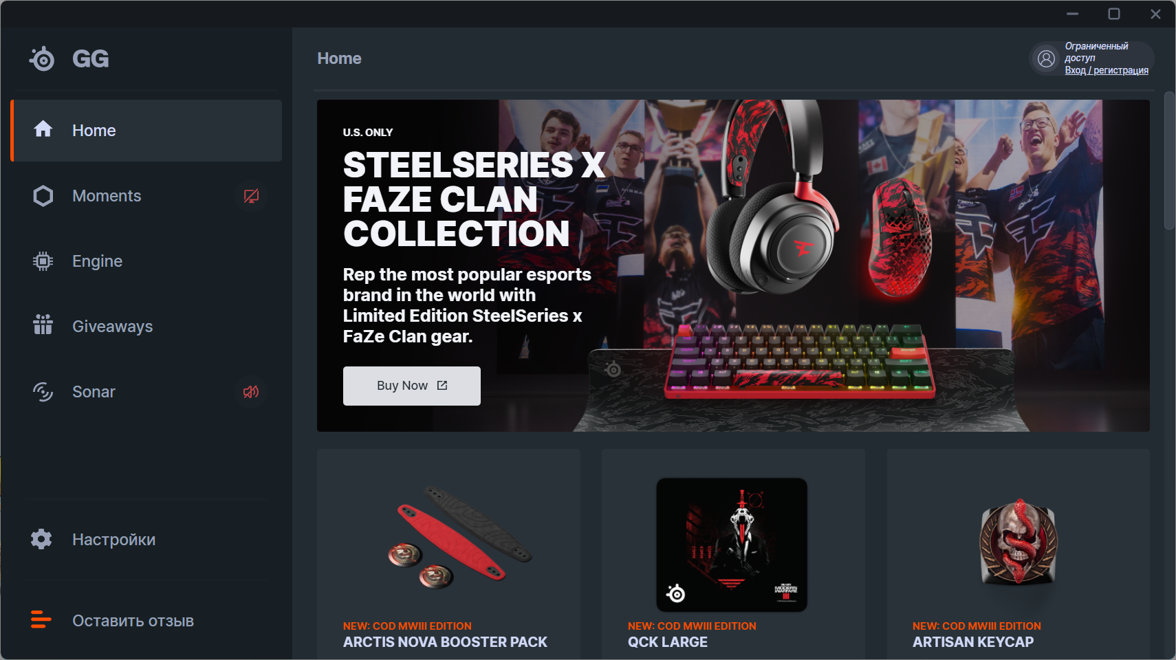Open the QcK Large mousepad card

[733, 554]
